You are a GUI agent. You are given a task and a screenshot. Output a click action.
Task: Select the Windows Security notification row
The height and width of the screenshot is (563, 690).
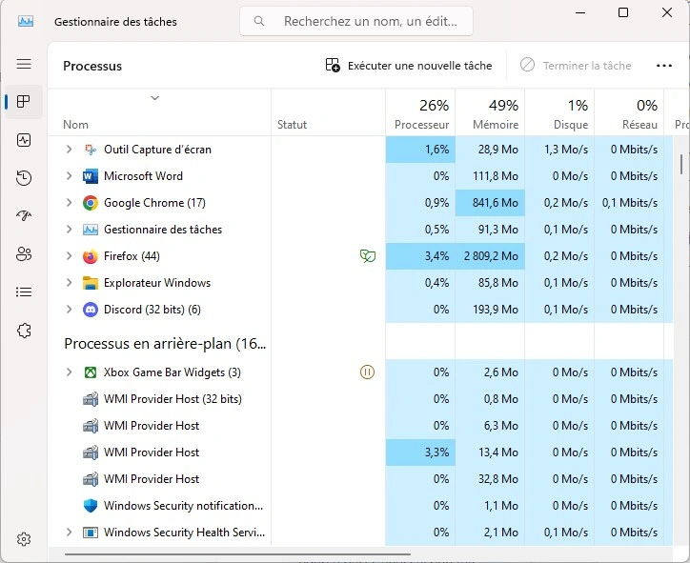tap(360, 506)
